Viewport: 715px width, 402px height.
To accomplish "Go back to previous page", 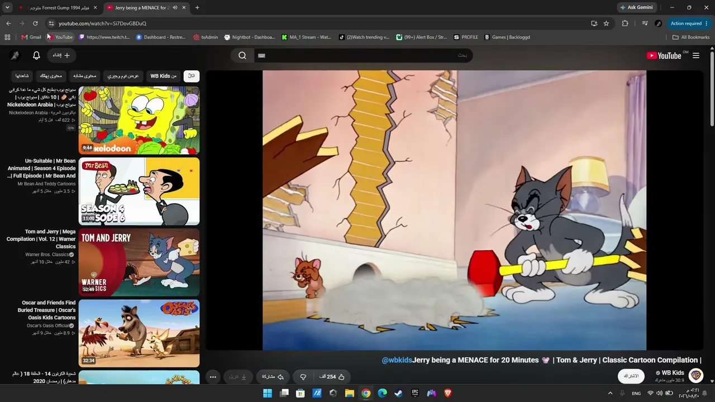I will pyautogui.click(x=8, y=23).
